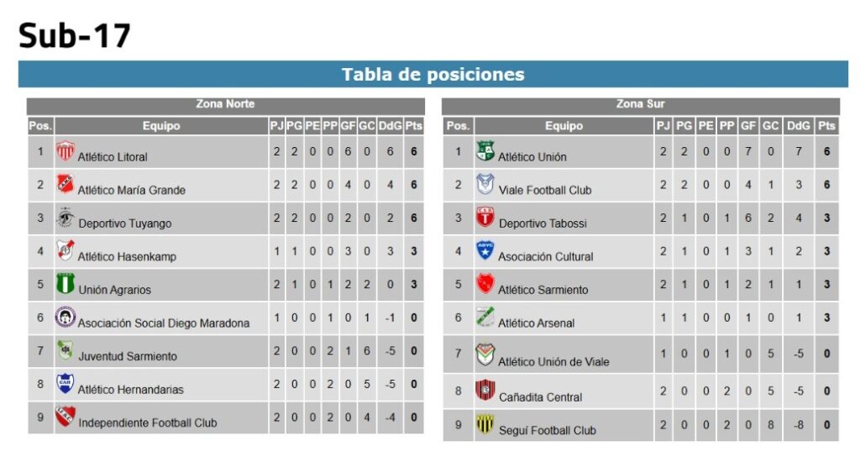The width and height of the screenshot is (860, 452).
Task: Click the Atlético Litoral club crest
Action: 66,150
